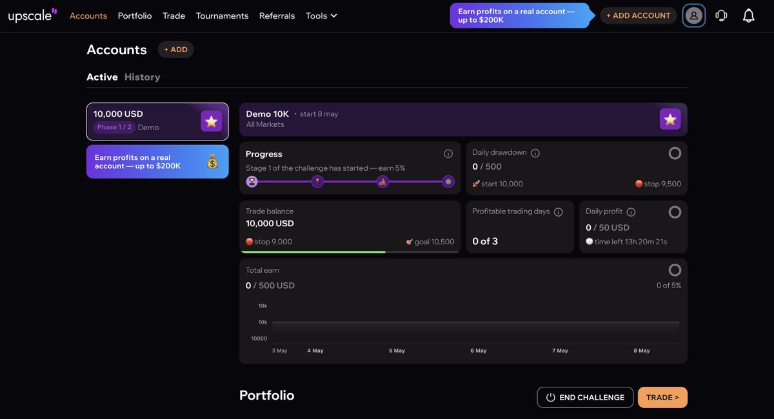This screenshot has height=419, width=774.
Task: Click the red stop icon beside 9,000
Action: pos(250,242)
